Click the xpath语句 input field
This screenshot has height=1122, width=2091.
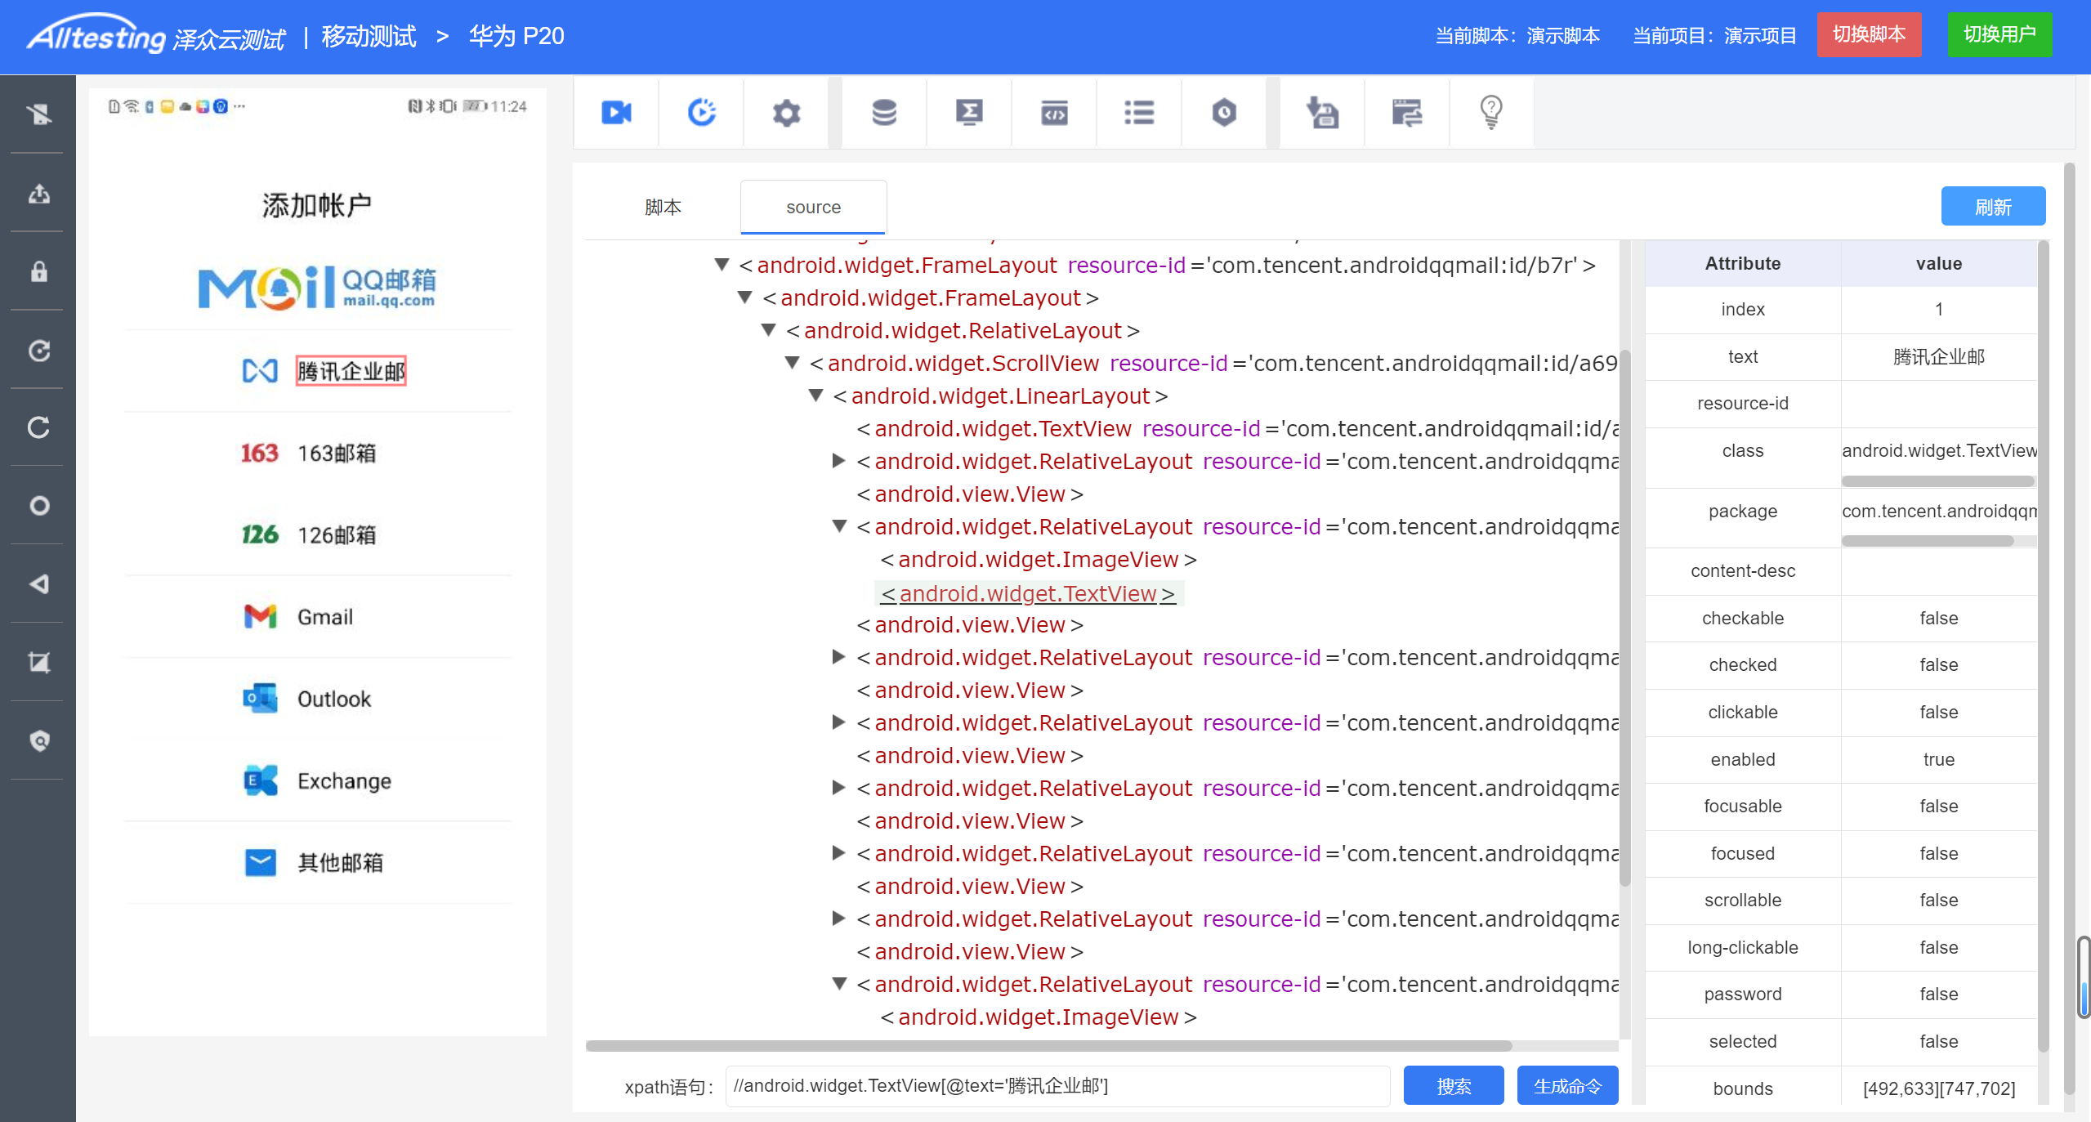pyautogui.click(x=1057, y=1085)
